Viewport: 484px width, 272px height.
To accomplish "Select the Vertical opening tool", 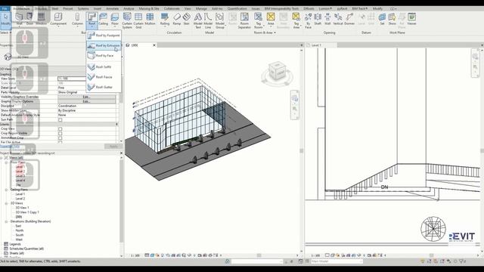I will pos(338,19).
